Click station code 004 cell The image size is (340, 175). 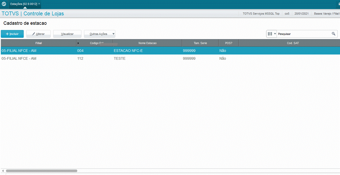pyautogui.click(x=80, y=51)
